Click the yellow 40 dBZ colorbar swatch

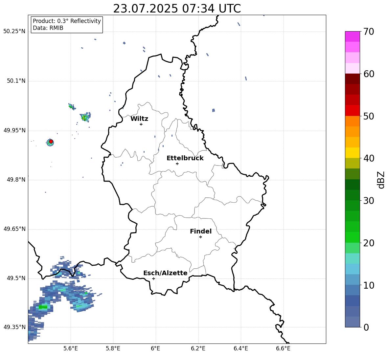(352, 153)
